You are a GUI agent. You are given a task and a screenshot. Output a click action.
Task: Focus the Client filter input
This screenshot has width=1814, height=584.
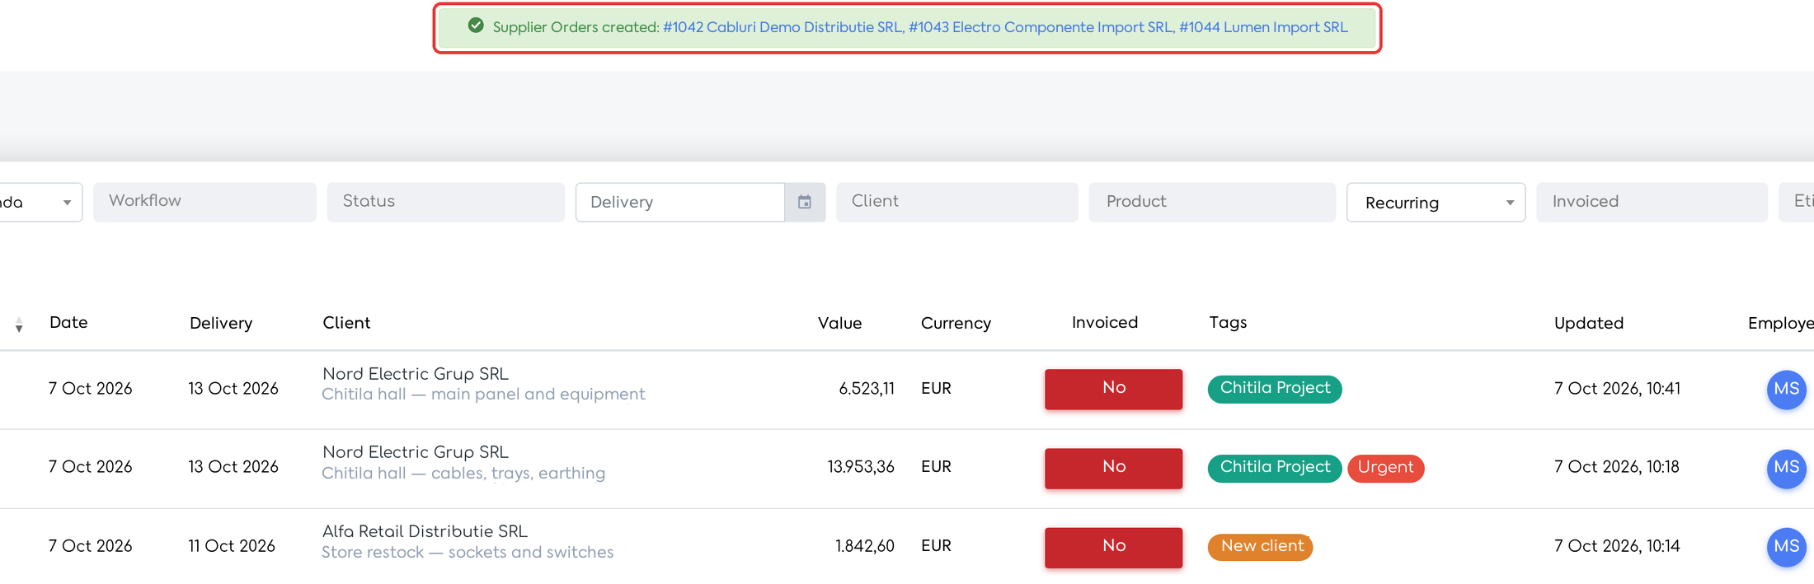[x=956, y=202]
